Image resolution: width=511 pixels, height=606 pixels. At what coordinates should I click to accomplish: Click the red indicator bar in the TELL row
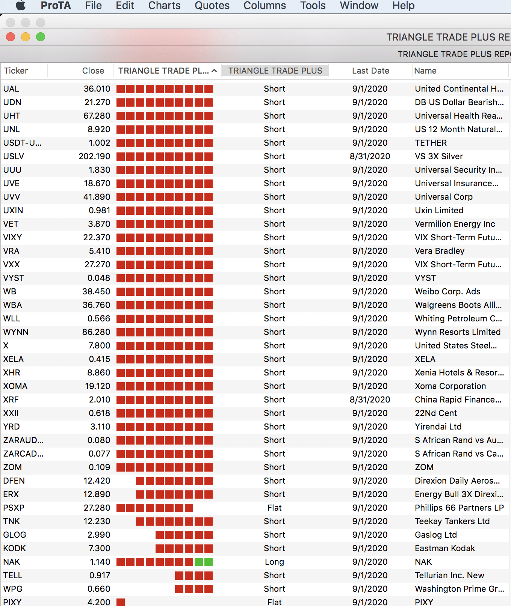pyautogui.click(x=194, y=576)
